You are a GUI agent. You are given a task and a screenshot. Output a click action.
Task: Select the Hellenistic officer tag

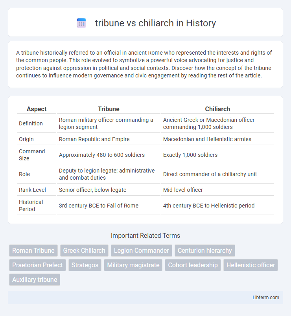coord(250,265)
